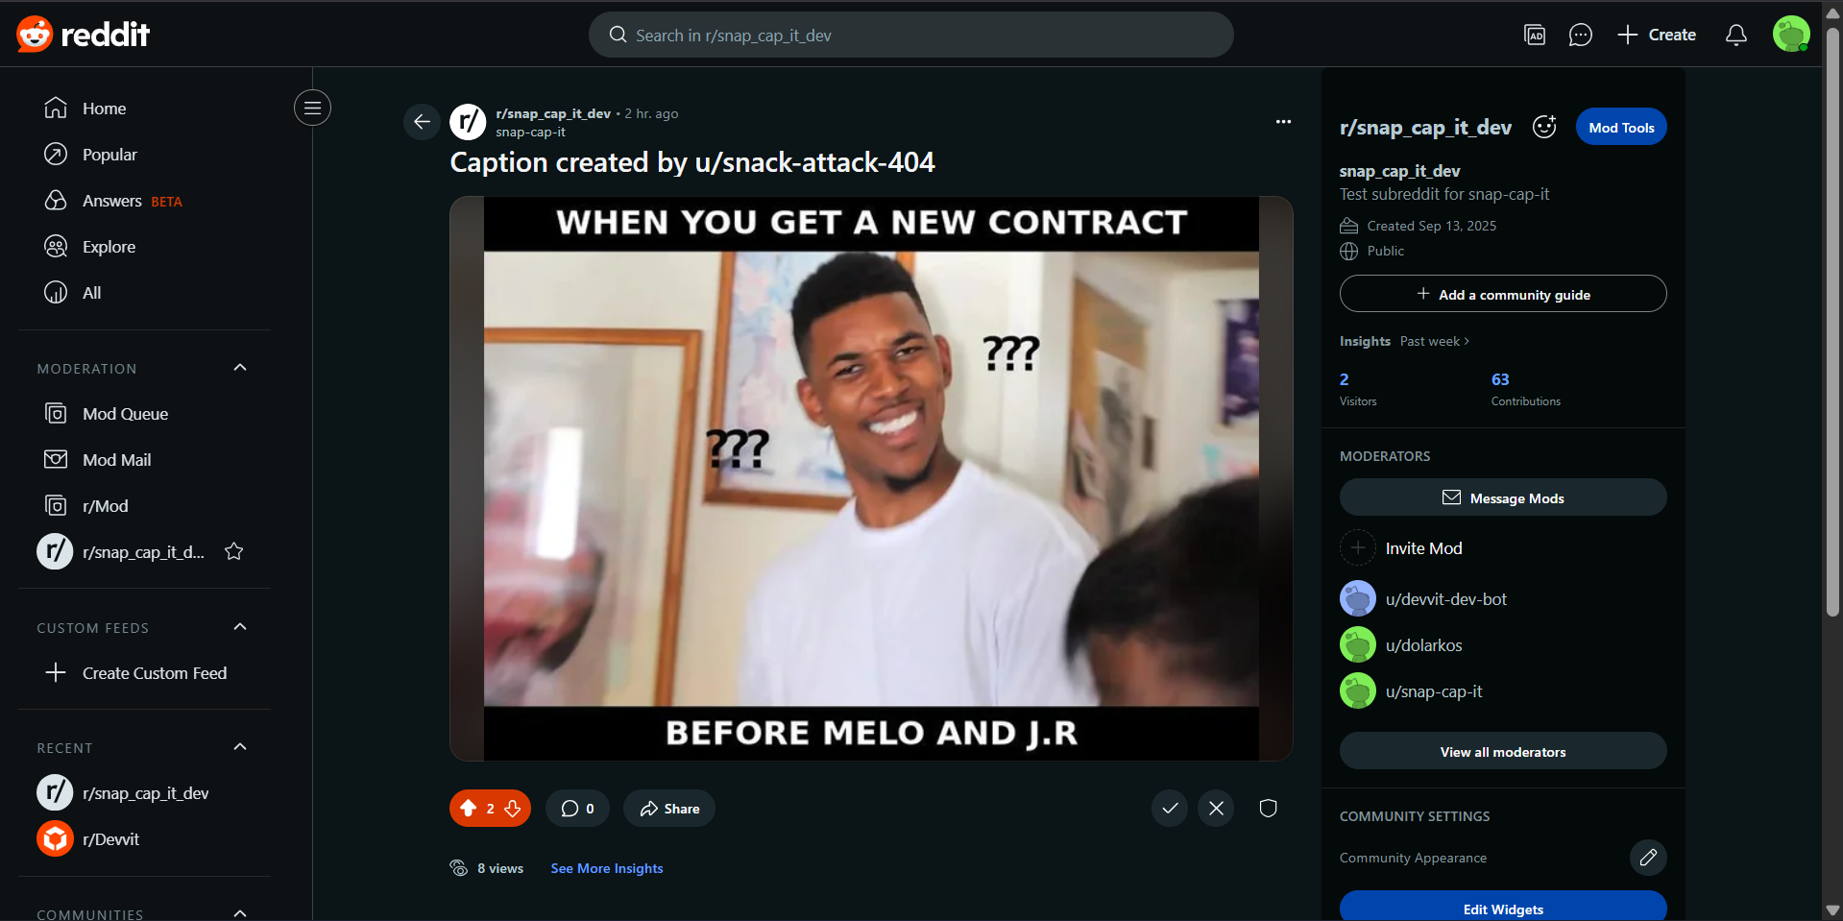Viewport: 1843px width, 921px height.
Task: Approve the post with checkmark icon
Action: click(1170, 809)
